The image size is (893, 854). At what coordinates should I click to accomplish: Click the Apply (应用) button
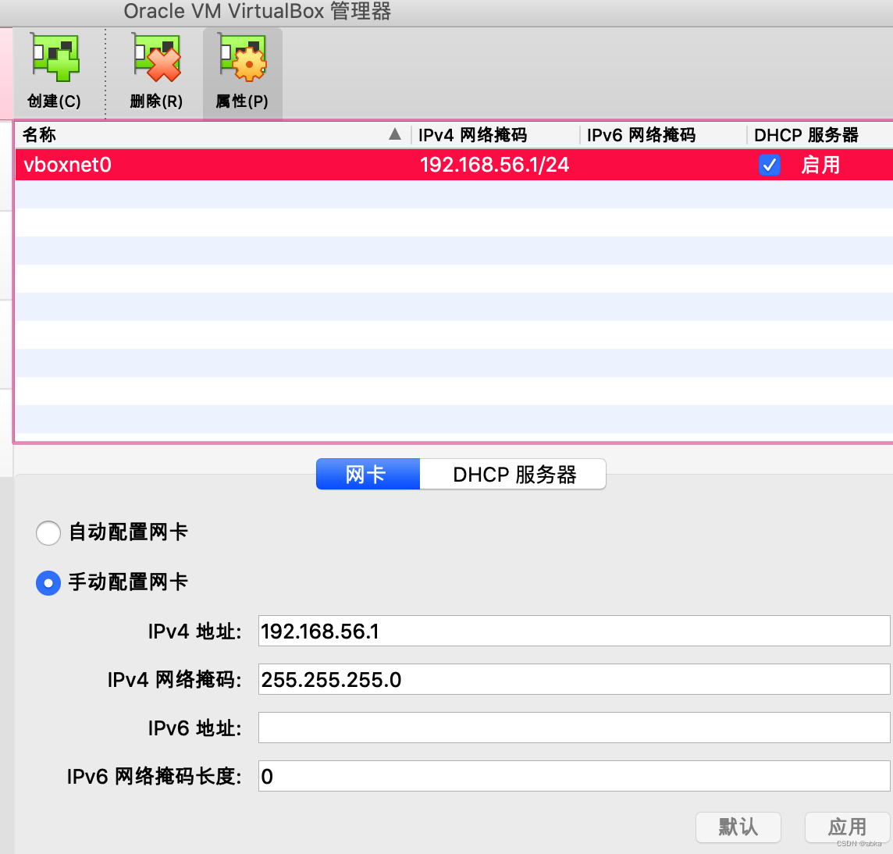click(847, 827)
